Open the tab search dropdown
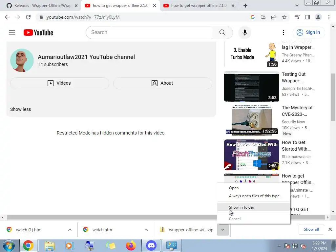 point(297,6)
